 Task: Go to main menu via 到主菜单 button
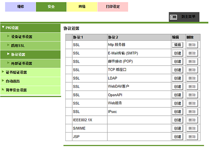click(184, 17)
